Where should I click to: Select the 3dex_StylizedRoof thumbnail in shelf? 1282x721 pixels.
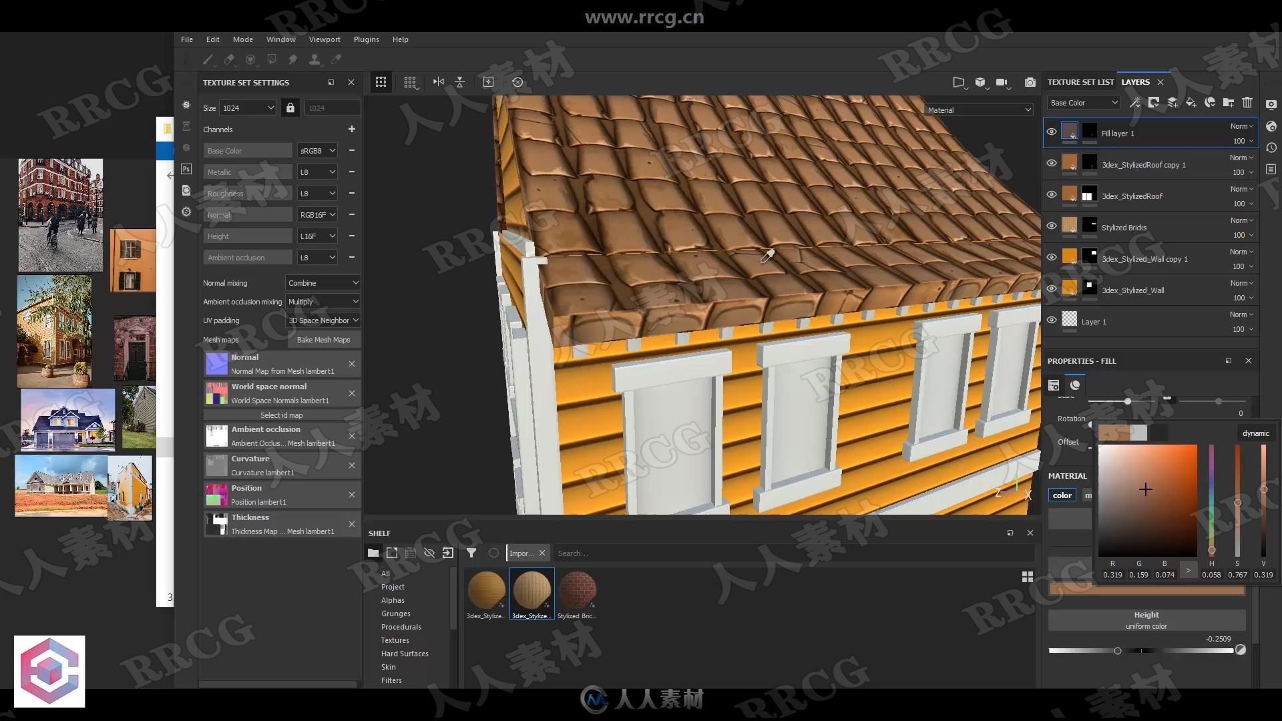tap(529, 588)
